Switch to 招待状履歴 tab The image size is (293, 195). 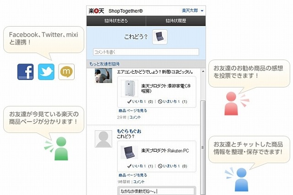[x=176, y=21]
